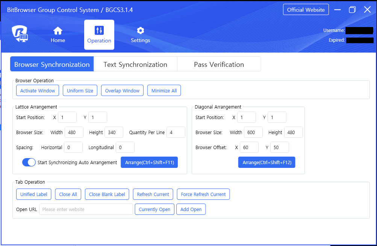Click the Currently Open button
377x246 pixels.
coord(154,209)
